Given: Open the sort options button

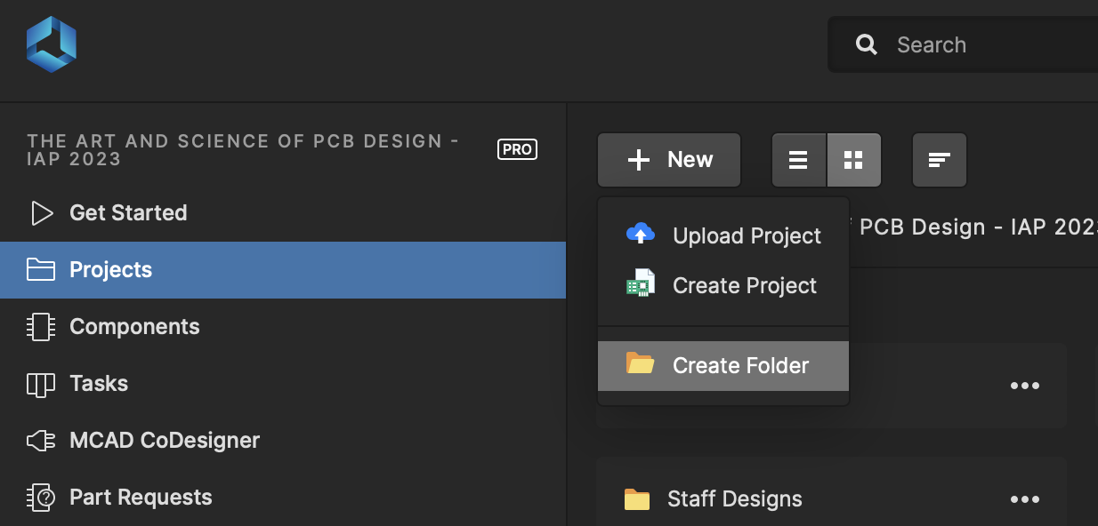Looking at the screenshot, I should tap(940, 160).
